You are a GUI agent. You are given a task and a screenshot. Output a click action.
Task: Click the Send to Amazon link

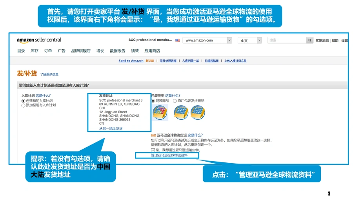click(x=131, y=61)
